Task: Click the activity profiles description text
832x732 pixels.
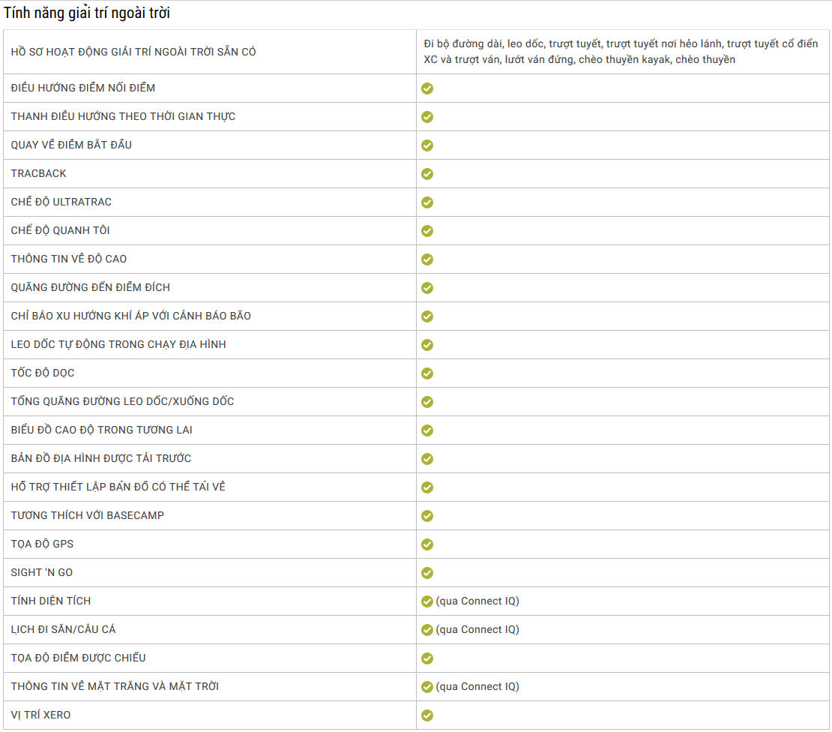Action: point(621,52)
